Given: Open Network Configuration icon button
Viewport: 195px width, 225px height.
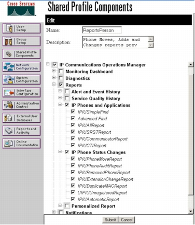Looking at the screenshot, I should point(21,67).
